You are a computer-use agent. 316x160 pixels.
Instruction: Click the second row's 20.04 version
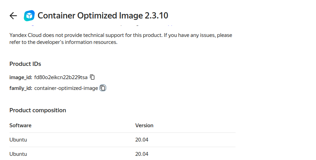point(142,154)
